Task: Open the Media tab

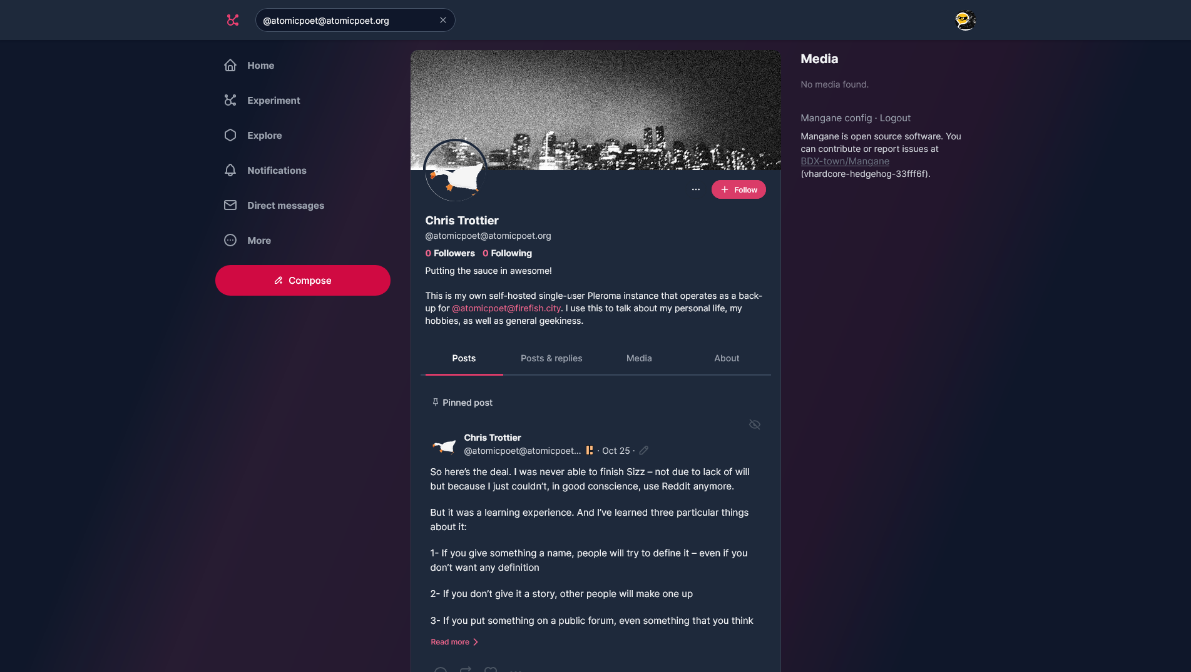Action: point(639,358)
